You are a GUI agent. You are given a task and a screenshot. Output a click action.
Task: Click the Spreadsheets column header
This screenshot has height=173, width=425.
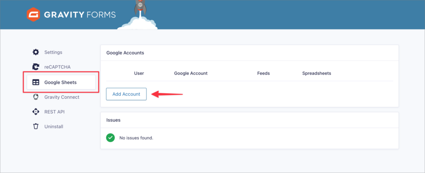[317, 73]
